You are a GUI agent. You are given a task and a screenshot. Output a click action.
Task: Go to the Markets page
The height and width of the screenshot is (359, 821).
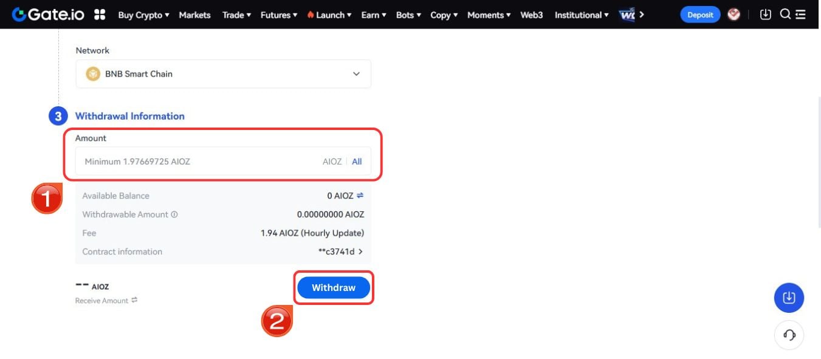(x=194, y=15)
